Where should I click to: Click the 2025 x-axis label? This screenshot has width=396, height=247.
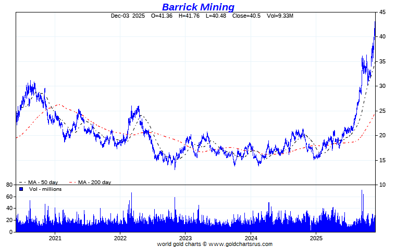pos(316,238)
